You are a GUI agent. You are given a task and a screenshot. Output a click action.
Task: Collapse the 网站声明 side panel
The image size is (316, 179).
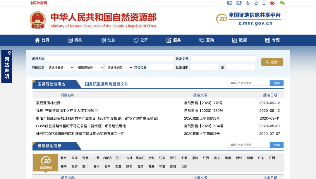point(10,53)
